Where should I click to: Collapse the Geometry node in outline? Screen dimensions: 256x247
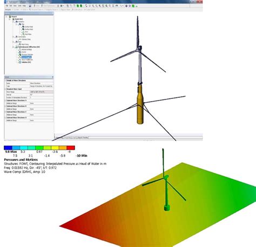(13, 22)
